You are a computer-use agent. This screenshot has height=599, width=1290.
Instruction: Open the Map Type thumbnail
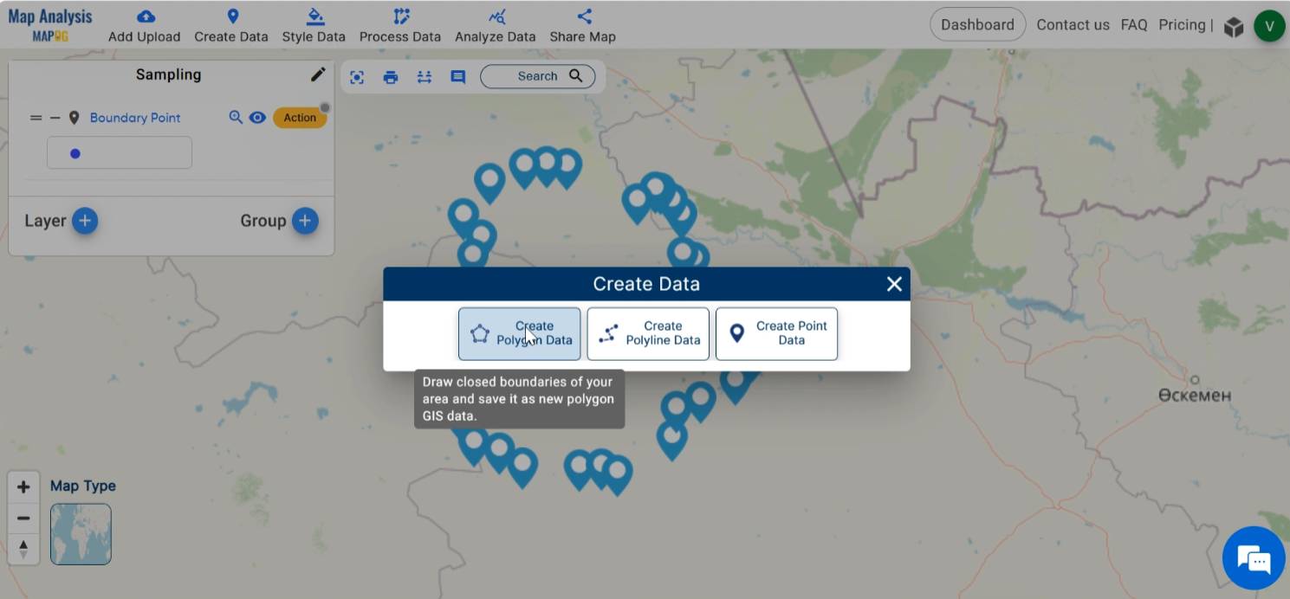tap(81, 534)
